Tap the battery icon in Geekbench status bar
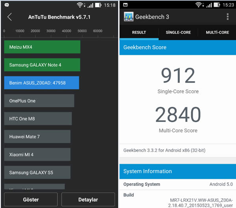The image size is (236, 208). [217, 5]
